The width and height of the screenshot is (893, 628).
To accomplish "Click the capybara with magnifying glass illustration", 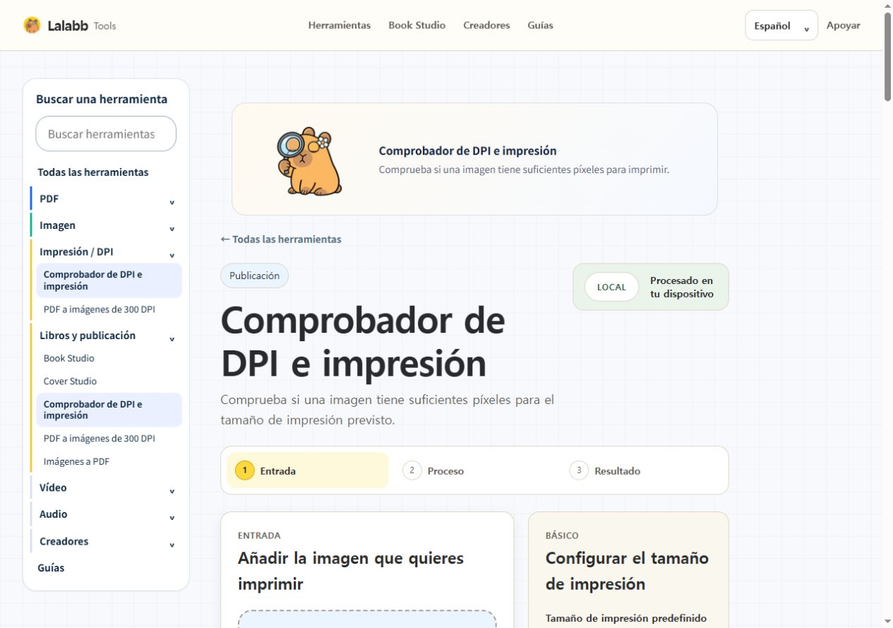I will coord(308,161).
